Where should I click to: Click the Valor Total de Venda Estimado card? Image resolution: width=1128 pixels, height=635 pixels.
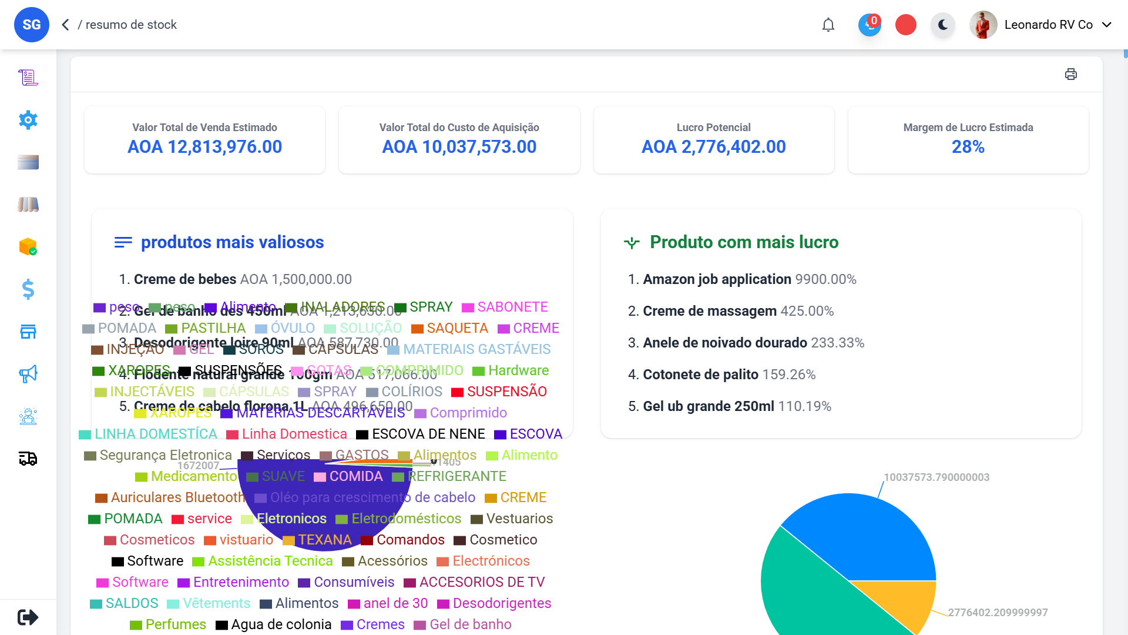(x=204, y=140)
